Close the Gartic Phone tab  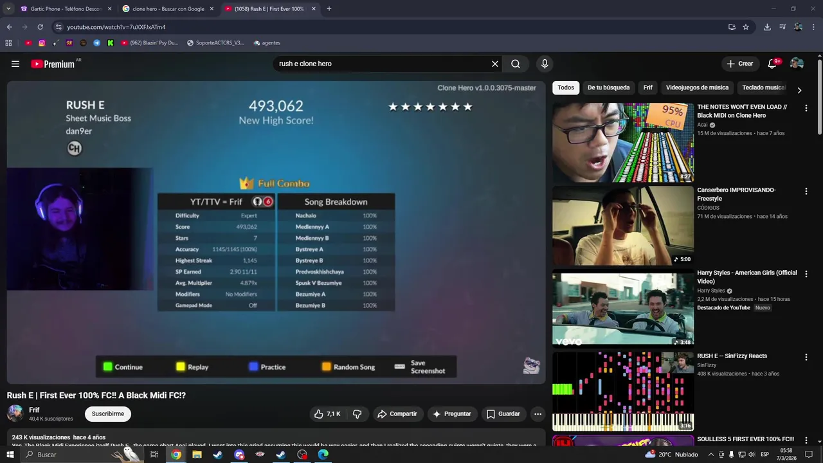[109, 9]
